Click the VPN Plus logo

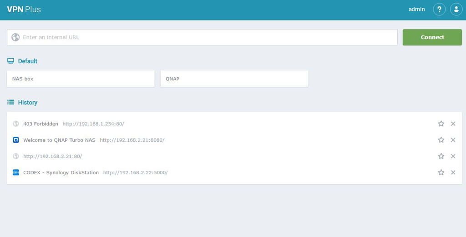point(24,9)
